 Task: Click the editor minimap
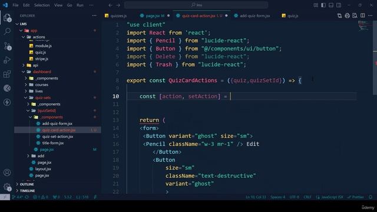364,26
